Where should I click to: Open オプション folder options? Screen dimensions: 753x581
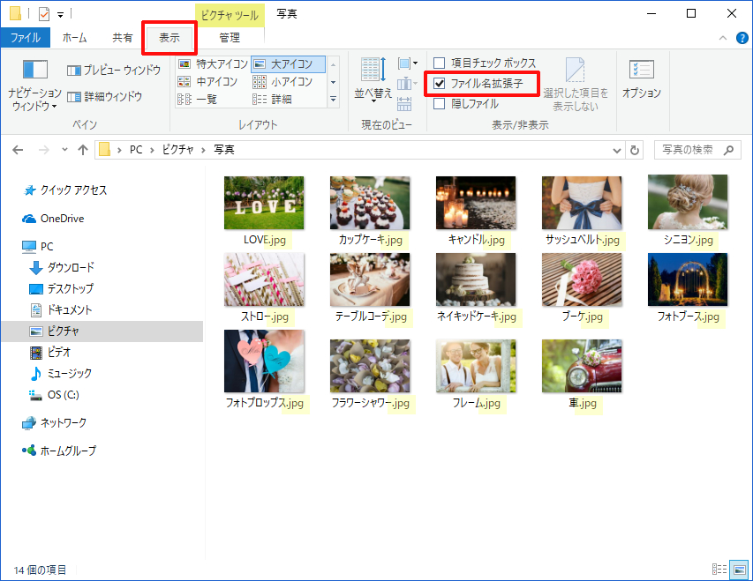click(x=642, y=79)
